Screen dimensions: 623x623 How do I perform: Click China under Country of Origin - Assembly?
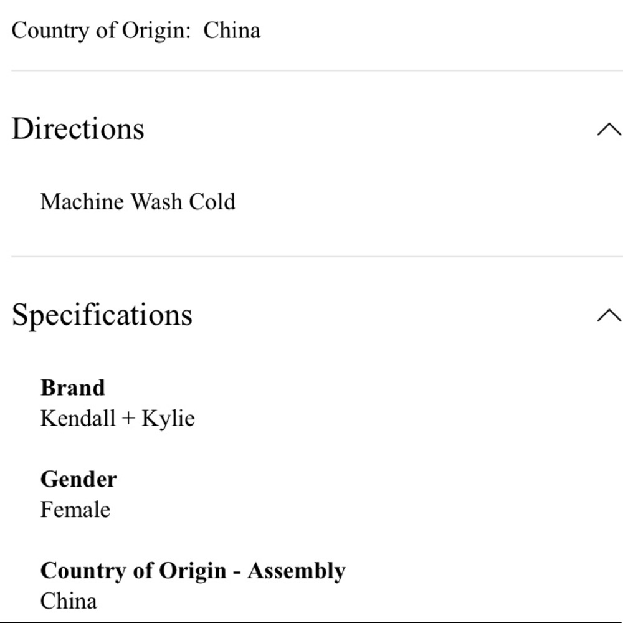(x=69, y=601)
